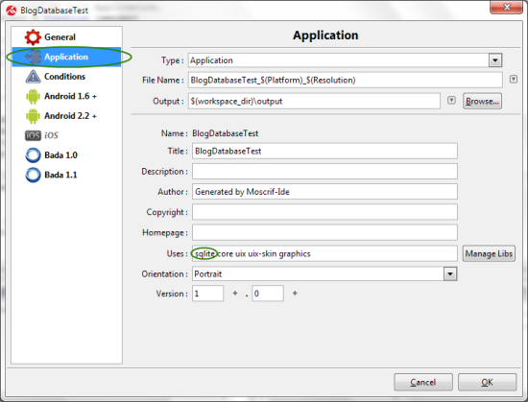
Task: Expand the Type combo box arrow
Action: 495,60
